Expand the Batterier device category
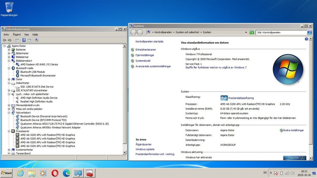317x178 pixels. [x=9, y=50]
